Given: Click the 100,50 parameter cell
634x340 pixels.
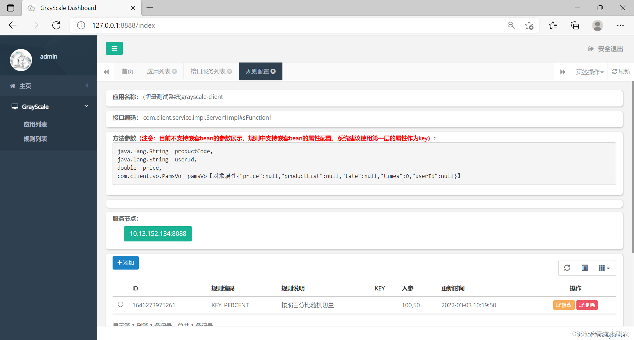Looking at the screenshot, I should 411,305.
